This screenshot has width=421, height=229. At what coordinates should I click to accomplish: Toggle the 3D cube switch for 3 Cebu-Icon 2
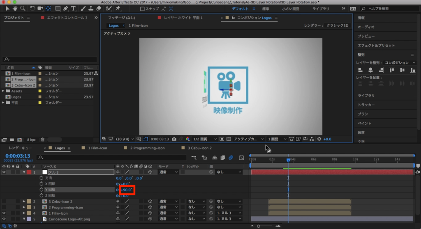(x=150, y=202)
